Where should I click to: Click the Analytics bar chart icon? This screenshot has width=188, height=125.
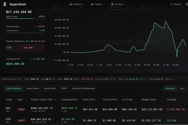70,4
